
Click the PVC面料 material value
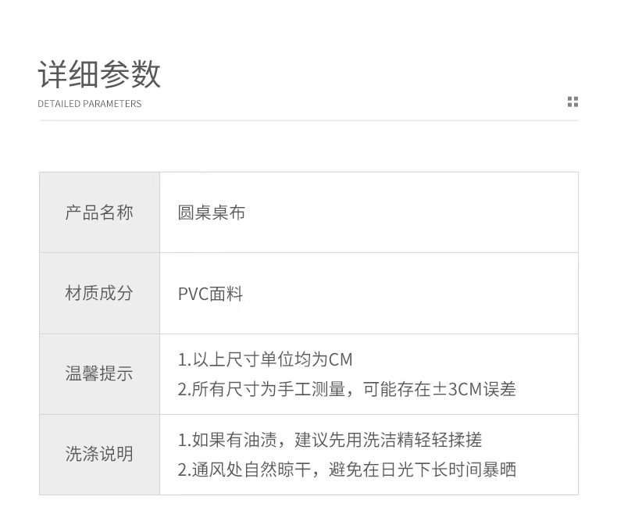point(211,294)
